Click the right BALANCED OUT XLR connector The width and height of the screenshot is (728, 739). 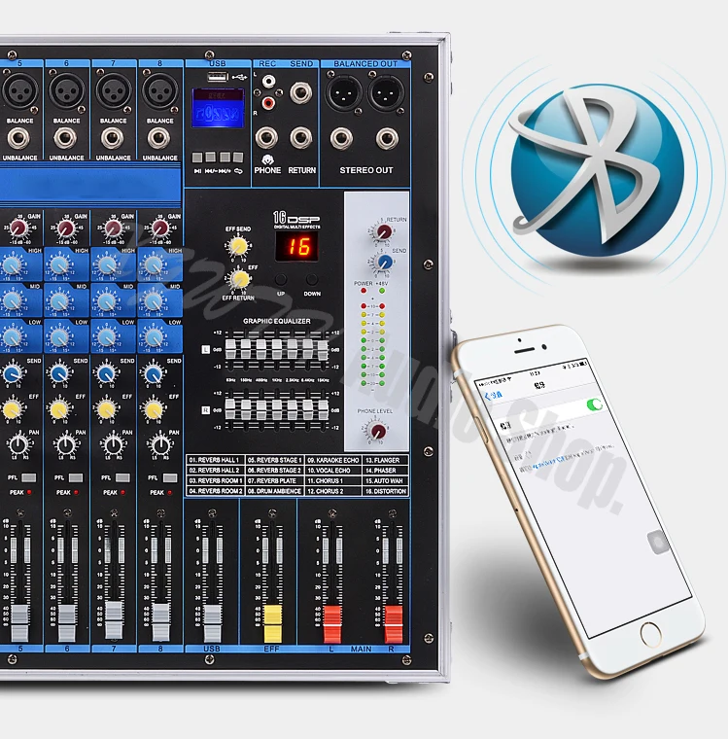386,92
